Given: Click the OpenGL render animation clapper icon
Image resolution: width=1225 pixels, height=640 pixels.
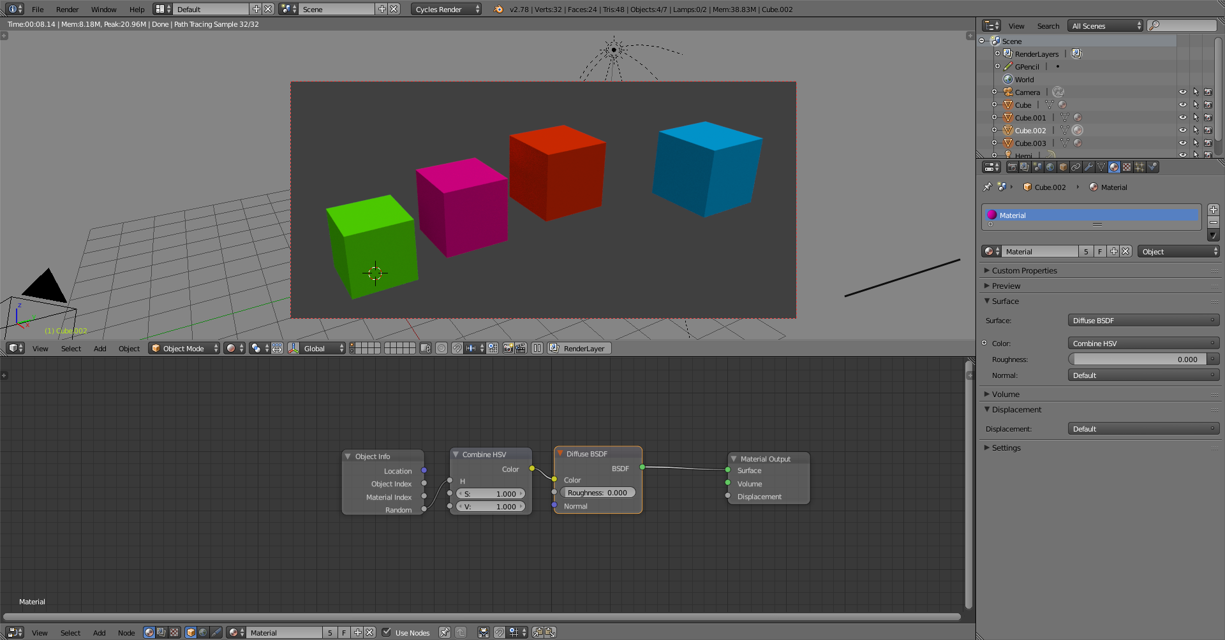Looking at the screenshot, I should [x=521, y=348].
